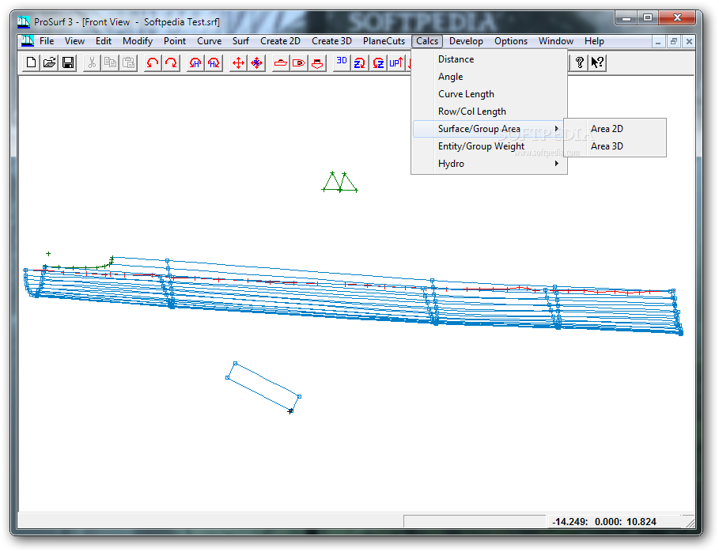Save the file with the floppy disk icon

coord(68,62)
